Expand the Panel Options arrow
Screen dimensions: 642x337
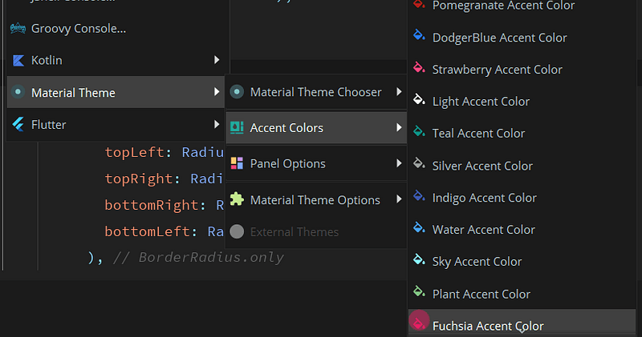399,163
